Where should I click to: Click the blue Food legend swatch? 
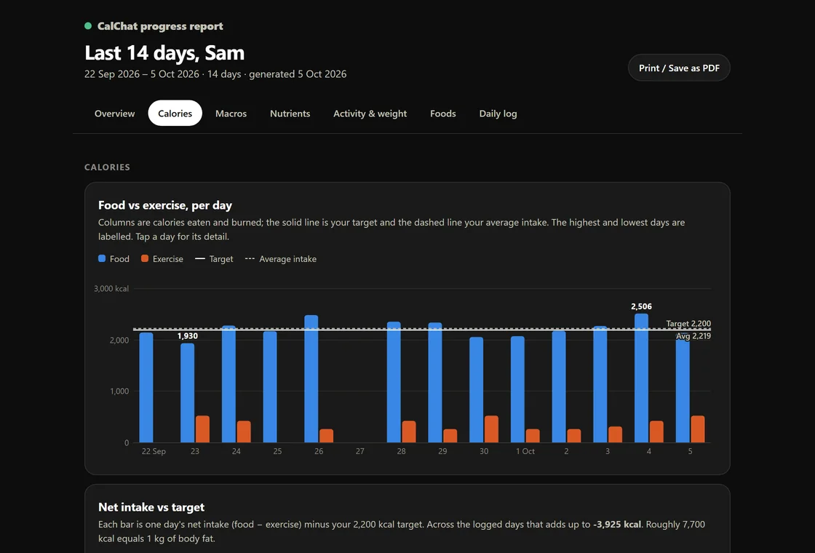click(102, 258)
